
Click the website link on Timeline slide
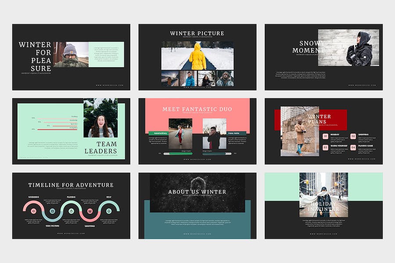pos(71,234)
